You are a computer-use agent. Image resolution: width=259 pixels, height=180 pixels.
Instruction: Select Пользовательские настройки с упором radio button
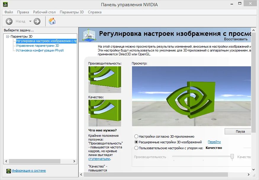coord(136,148)
